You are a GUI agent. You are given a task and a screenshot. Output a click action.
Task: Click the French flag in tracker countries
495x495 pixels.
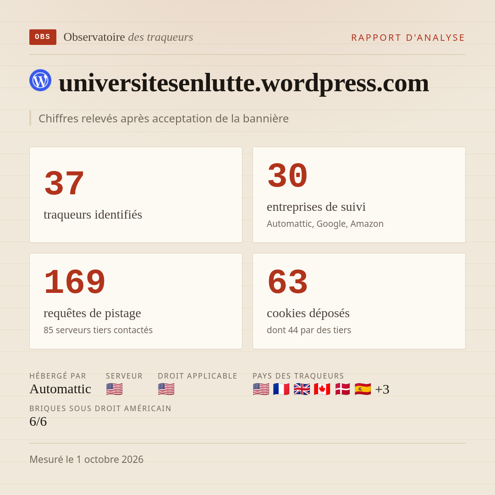pyautogui.click(x=281, y=389)
